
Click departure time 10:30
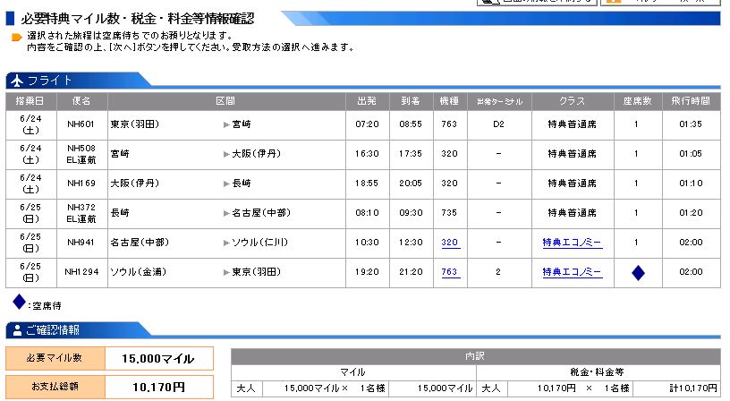[367, 243]
